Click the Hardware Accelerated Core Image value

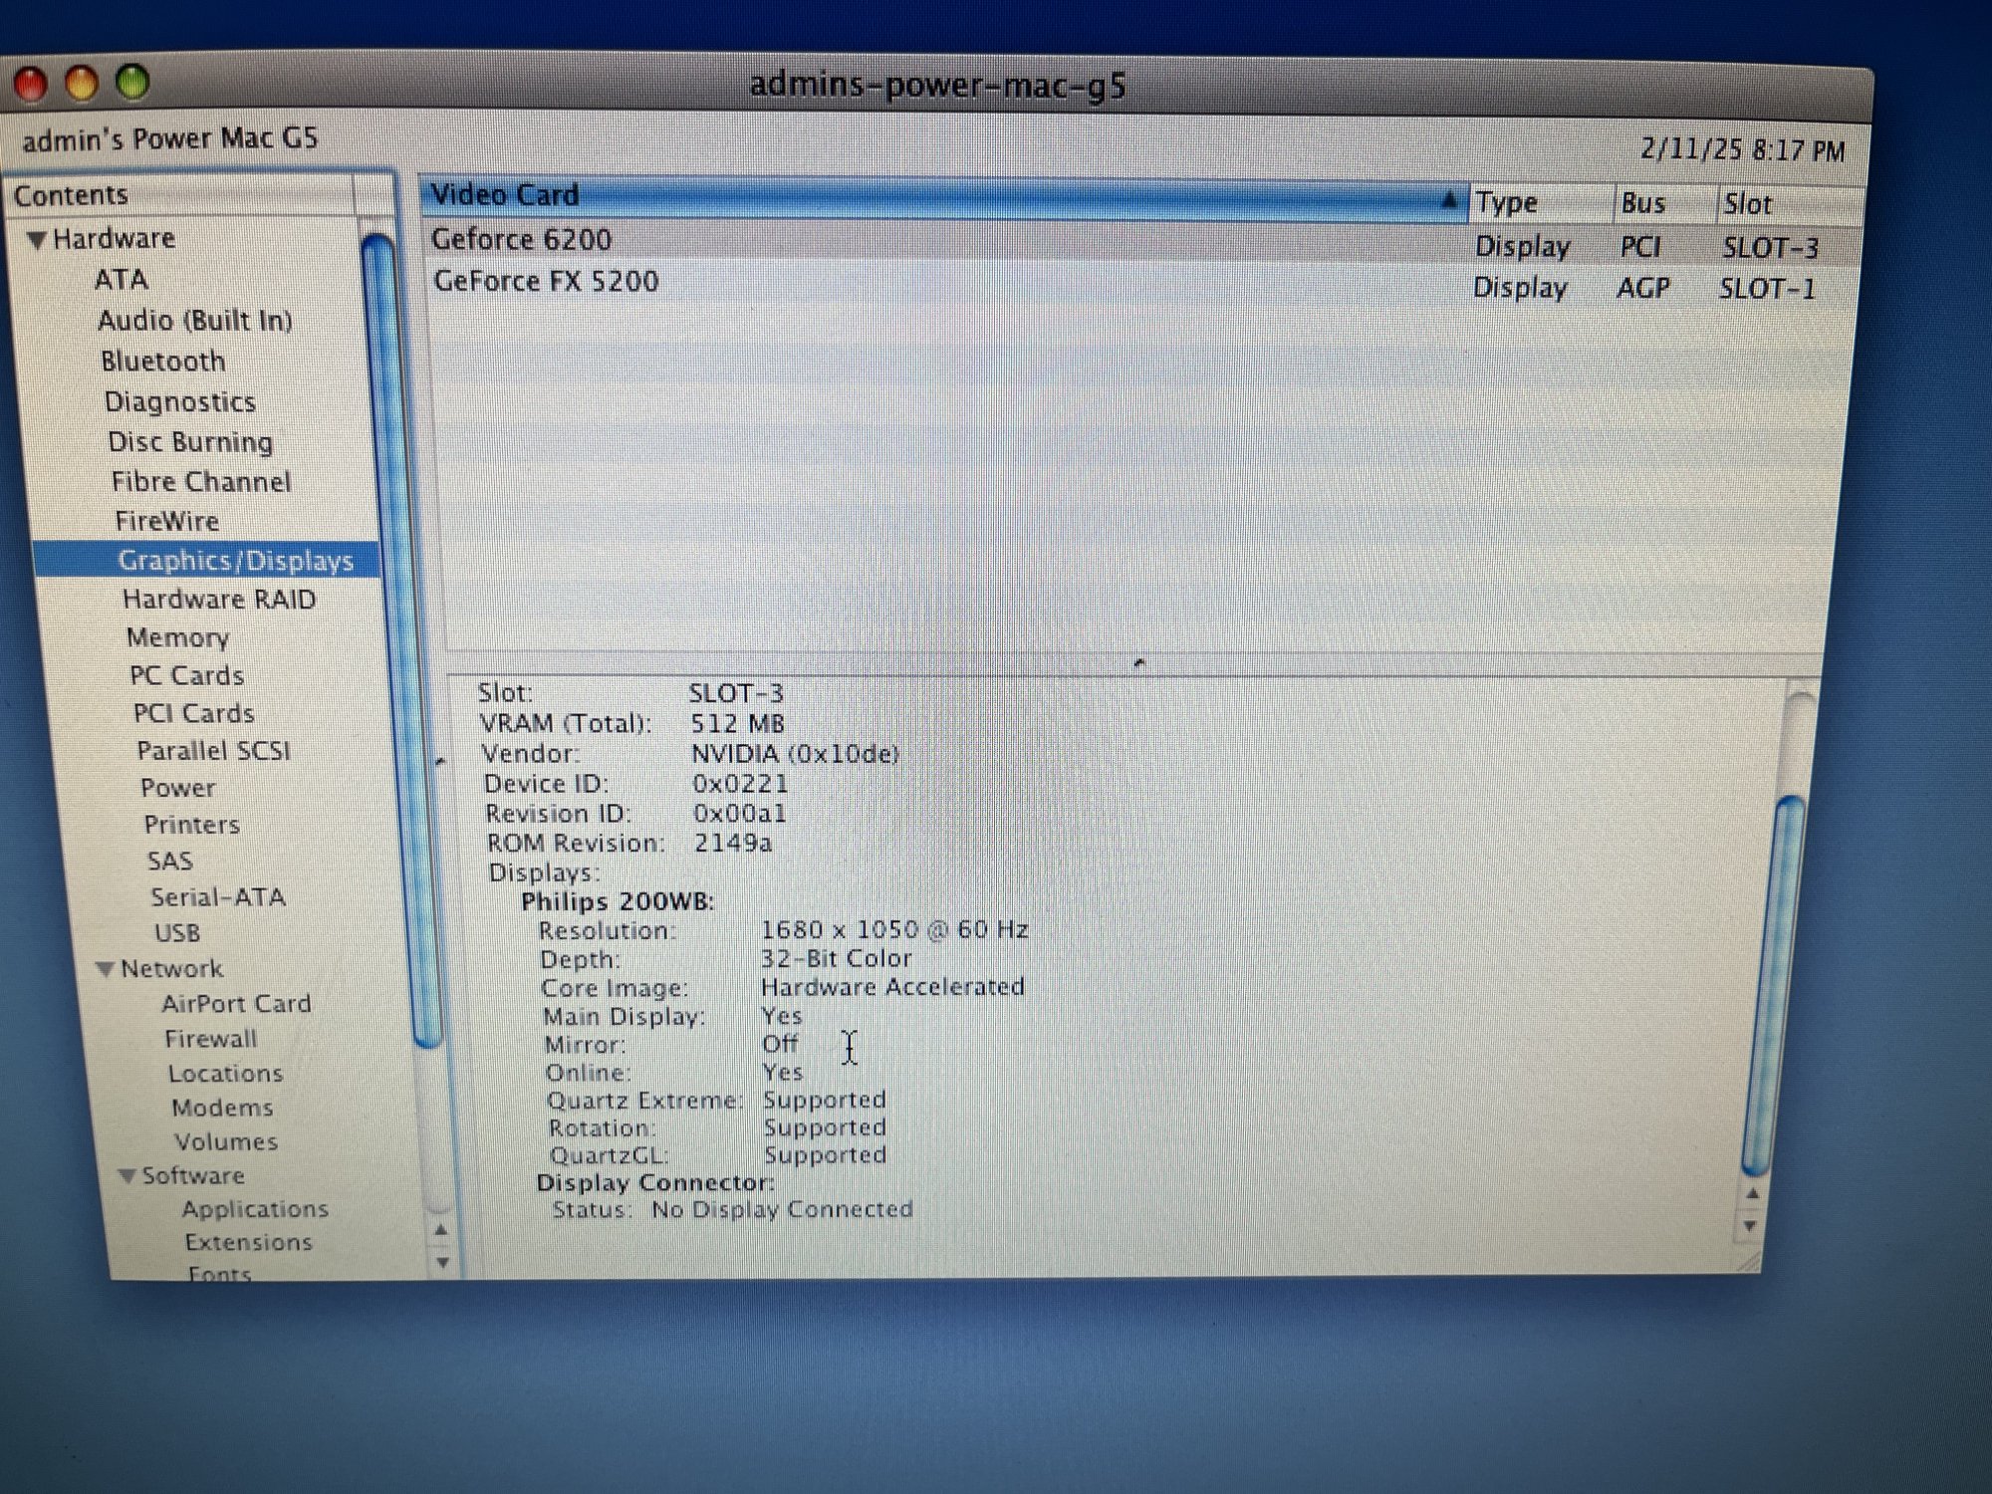click(x=892, y=987)
